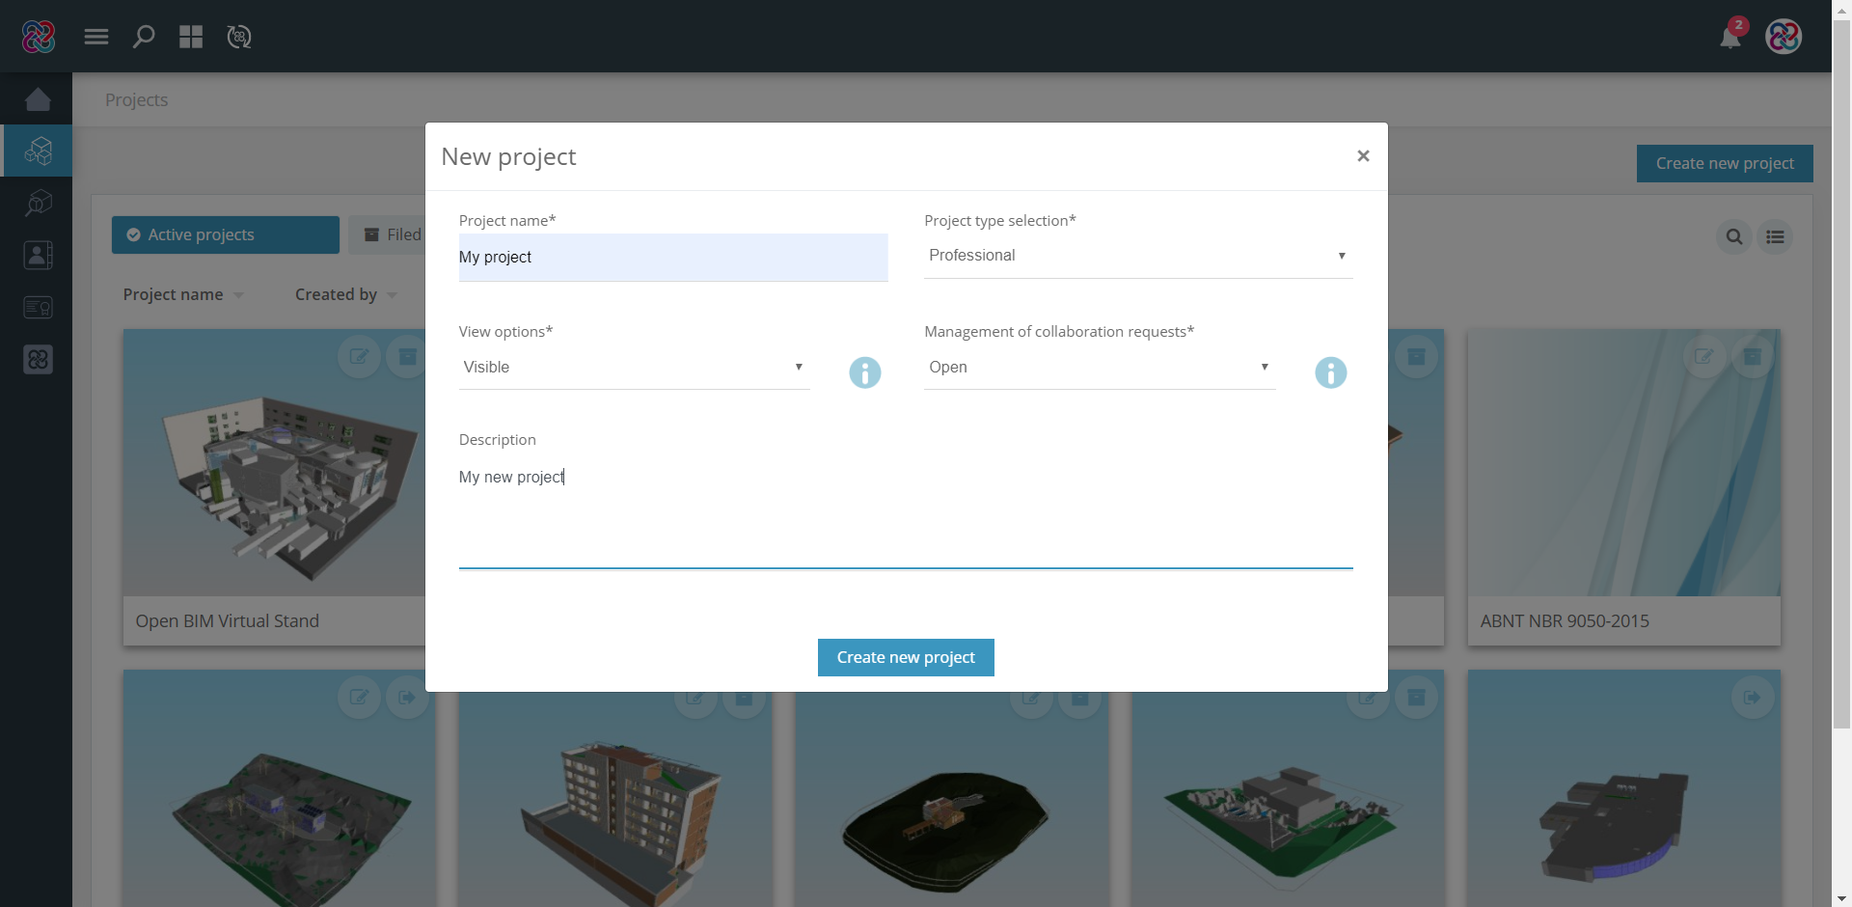The height and width of the screenshot is (907, 1852).
Task: Click the search icon in the top bar
Action: 144,37
